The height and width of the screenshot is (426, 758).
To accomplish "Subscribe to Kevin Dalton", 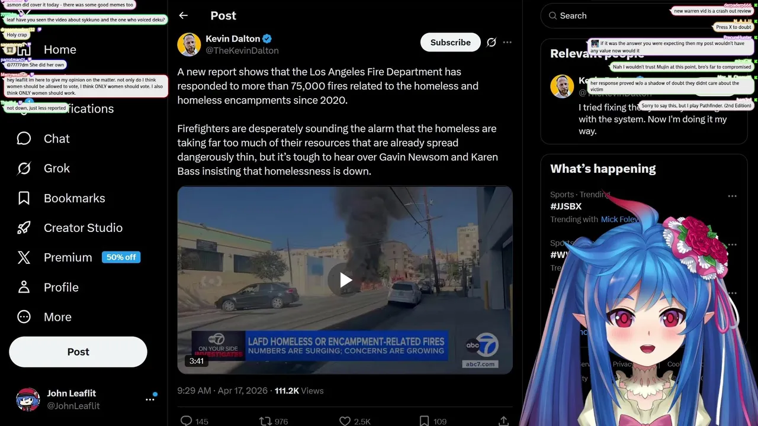I will (451, 43).
